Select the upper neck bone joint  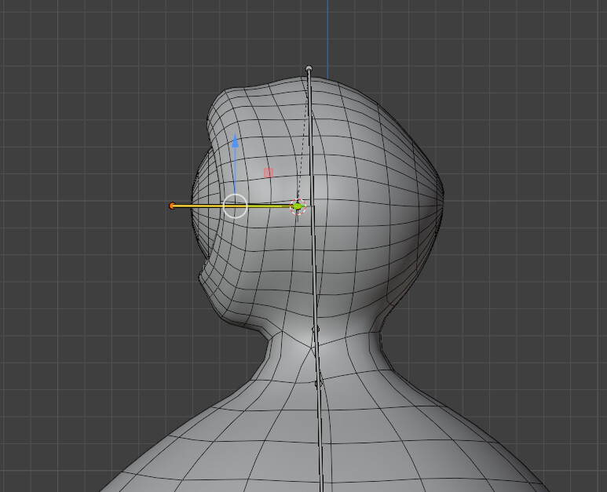(x=316, y=330)
